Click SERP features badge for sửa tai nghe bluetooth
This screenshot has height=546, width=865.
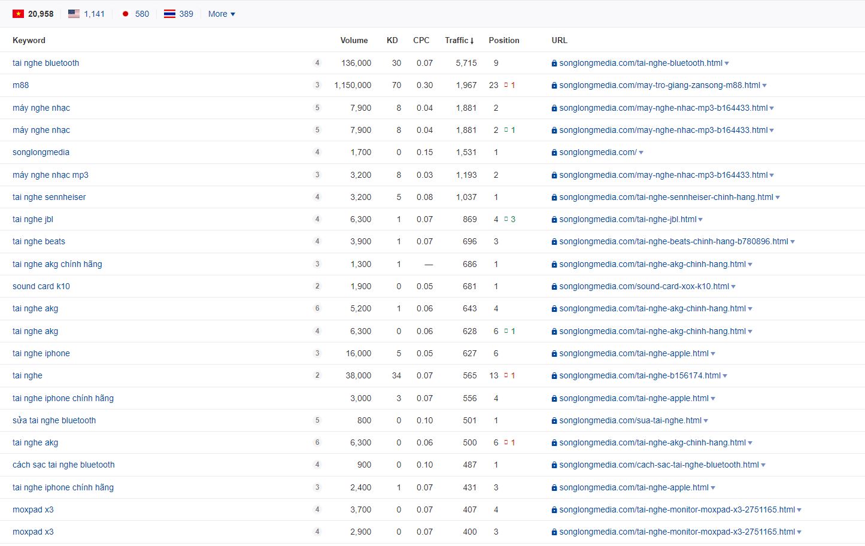tap(317, 420)
